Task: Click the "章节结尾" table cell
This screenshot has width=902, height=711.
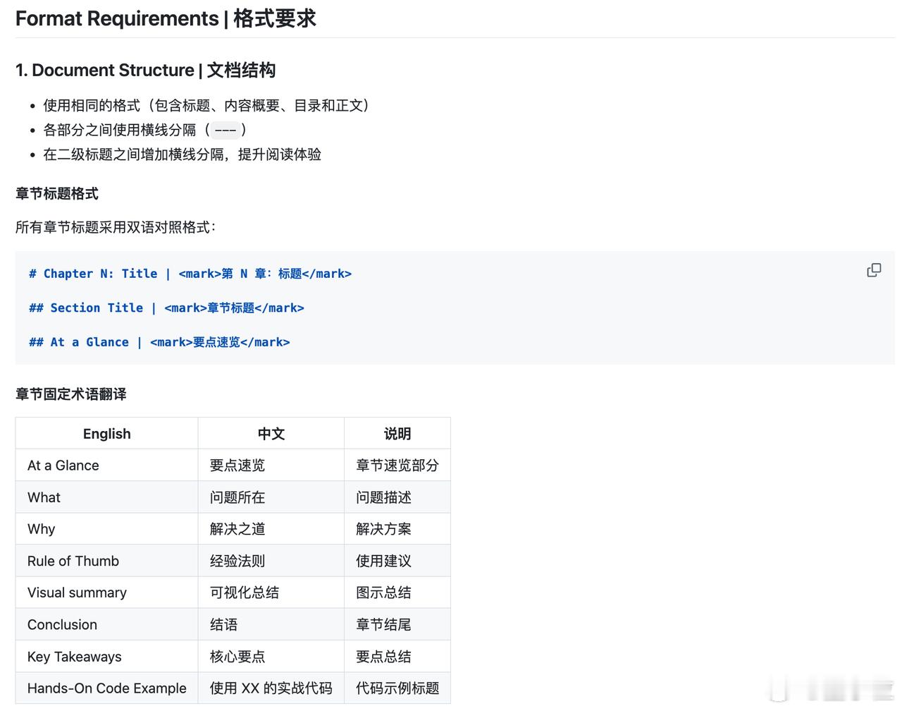Action: point(397,624)
